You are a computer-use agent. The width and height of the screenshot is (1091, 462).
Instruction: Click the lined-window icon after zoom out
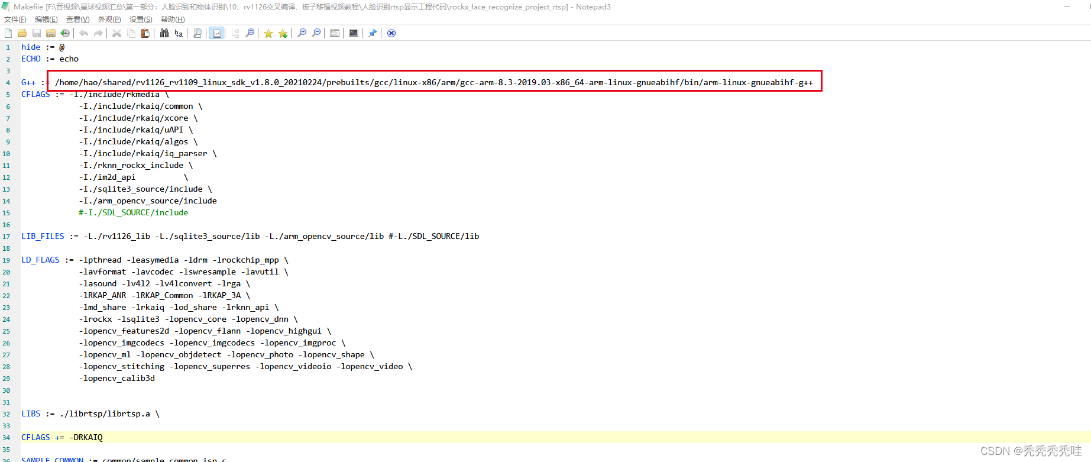coord(335,33)
